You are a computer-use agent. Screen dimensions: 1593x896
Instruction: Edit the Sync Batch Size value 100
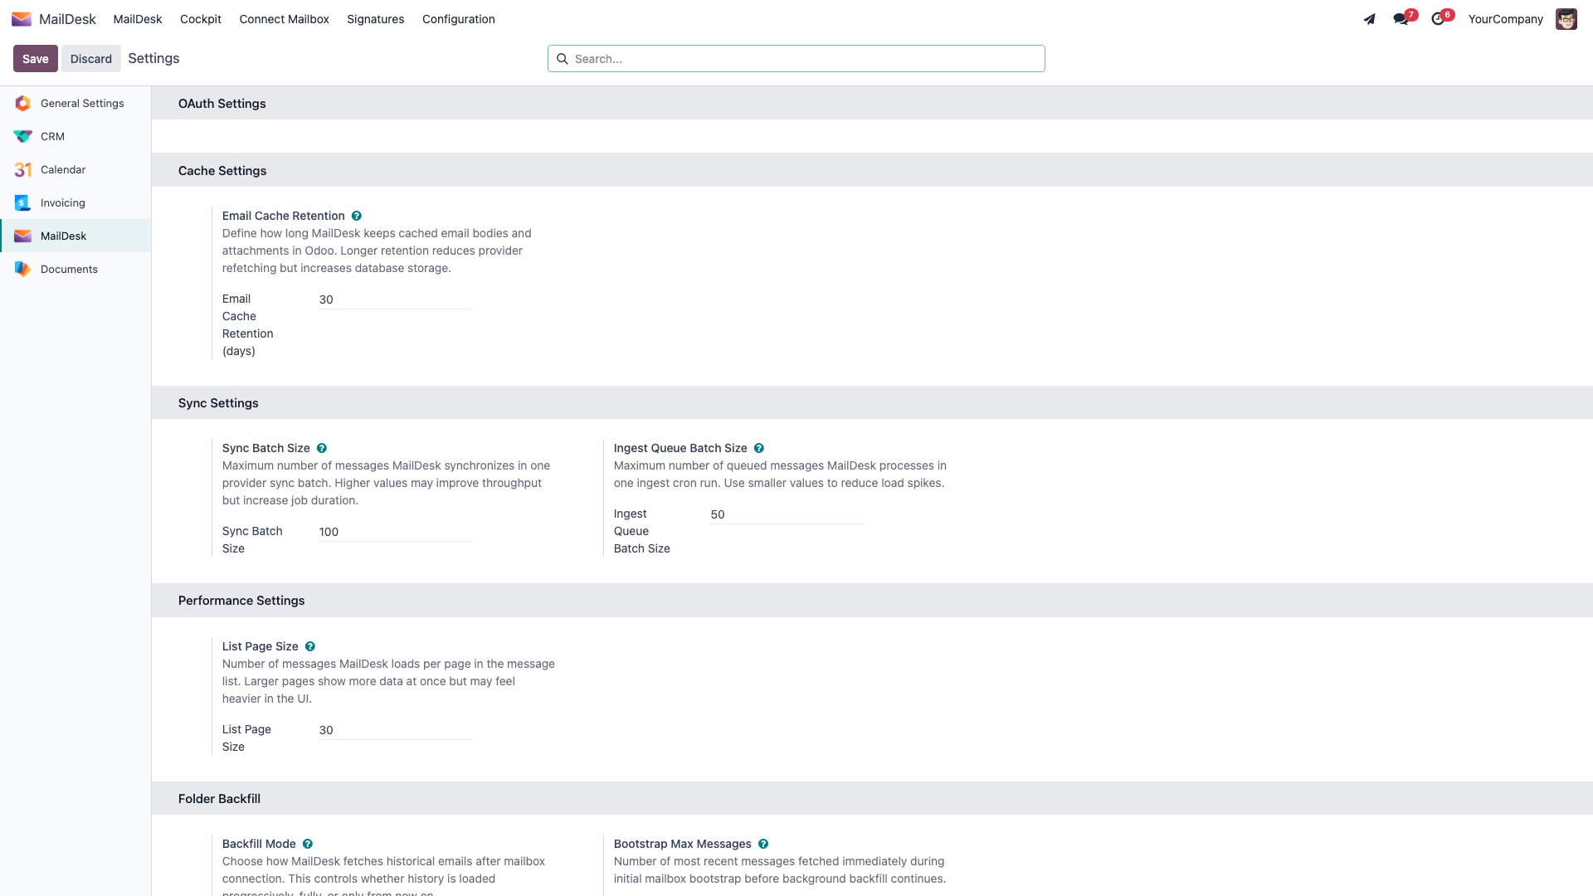(396, 532)
